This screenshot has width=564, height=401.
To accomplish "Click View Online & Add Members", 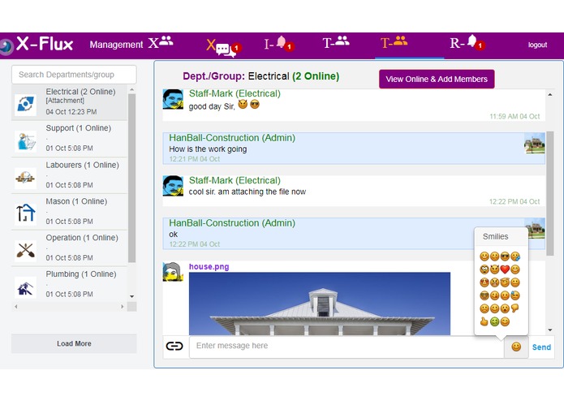I will pyautogui.click(x=437, y=79).
